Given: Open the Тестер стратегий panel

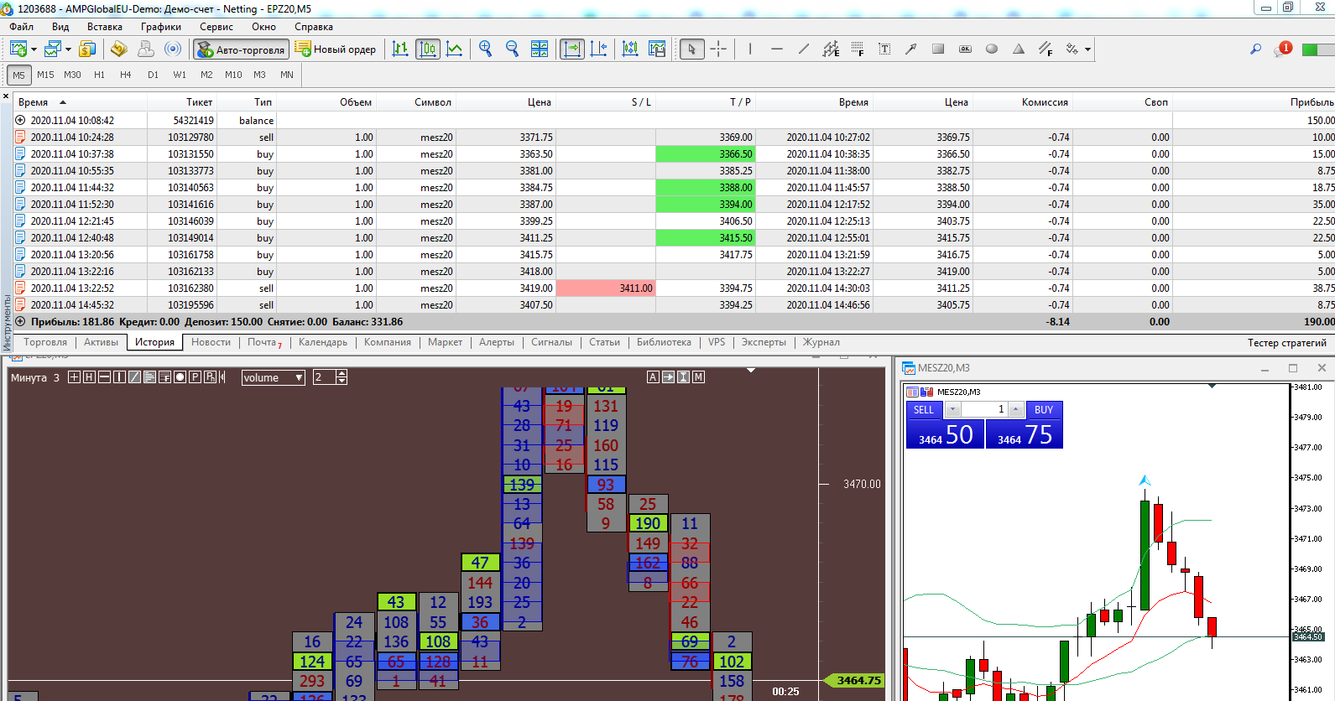Looking at the screenshot, I should coord(1287,342).
